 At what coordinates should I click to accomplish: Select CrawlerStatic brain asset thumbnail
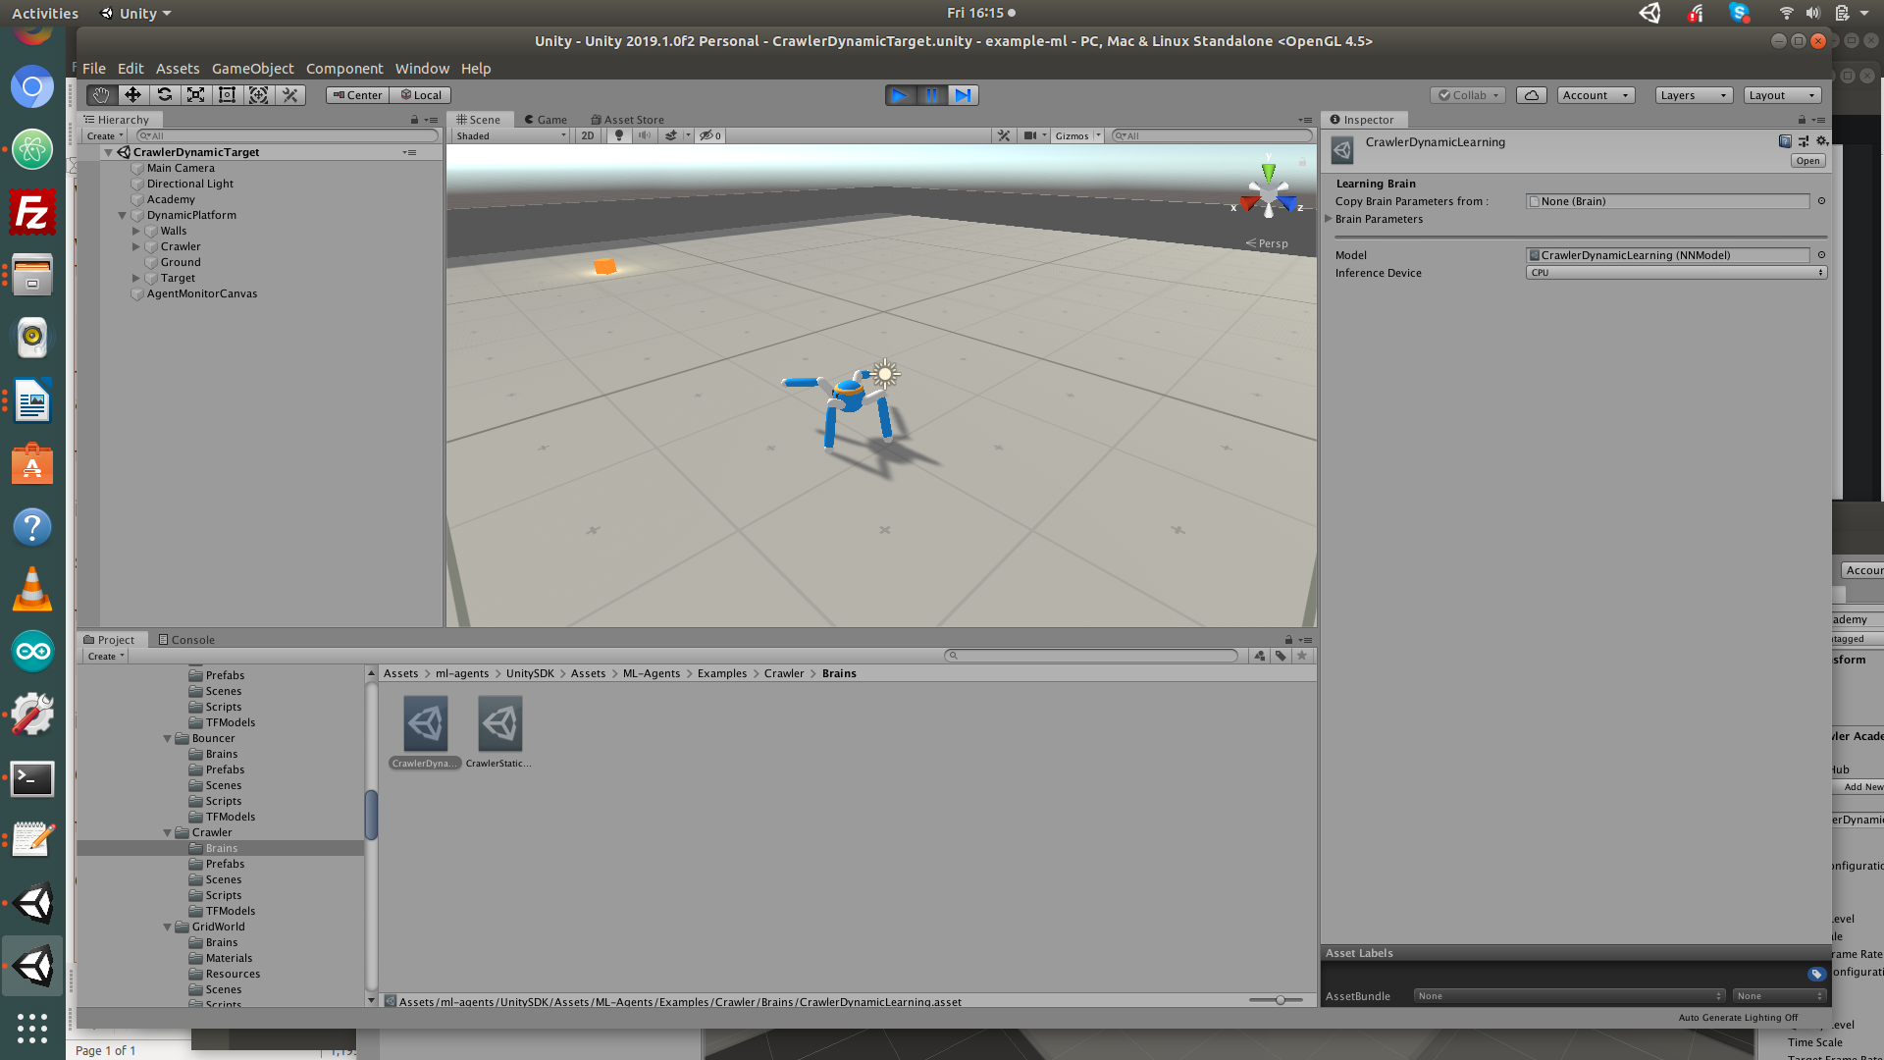[499, 724]
